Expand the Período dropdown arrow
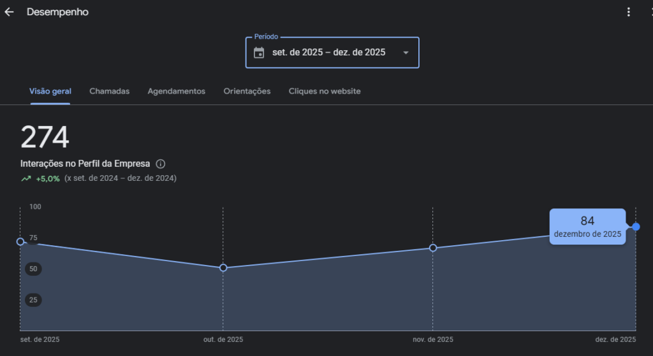This screenshot has height=356, width=653. click(x=406, y=53)
